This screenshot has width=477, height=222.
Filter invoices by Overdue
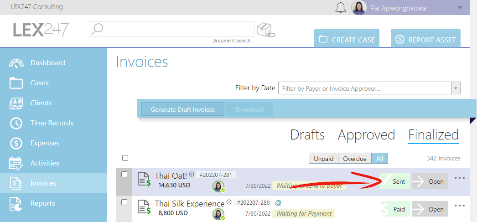click(354, 159)
